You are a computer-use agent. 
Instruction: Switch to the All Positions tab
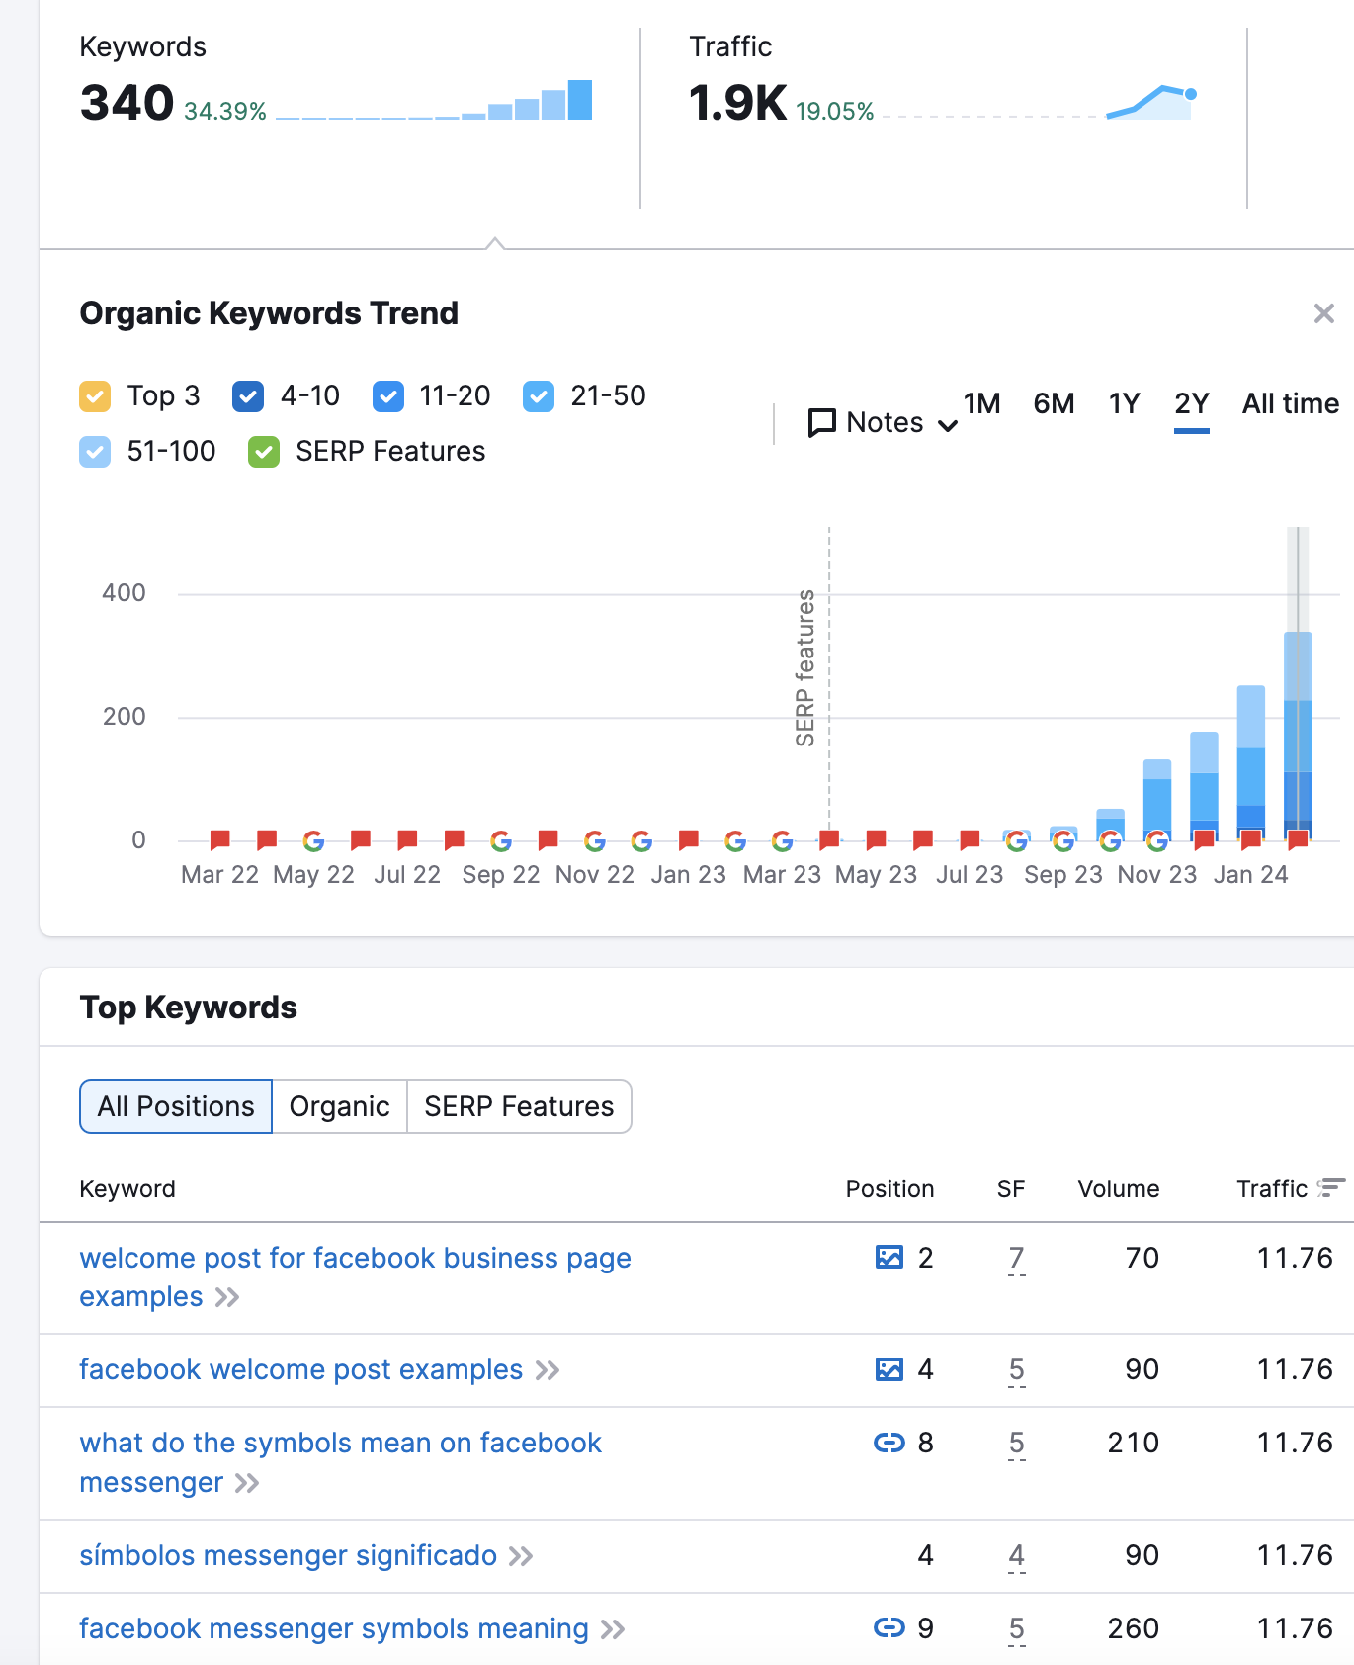click(x=176, y=1106)
